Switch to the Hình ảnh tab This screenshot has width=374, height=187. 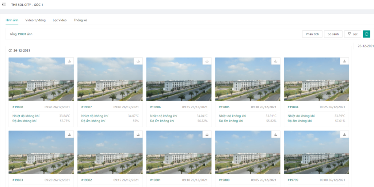pyautogui.click(x=12, y=20)
